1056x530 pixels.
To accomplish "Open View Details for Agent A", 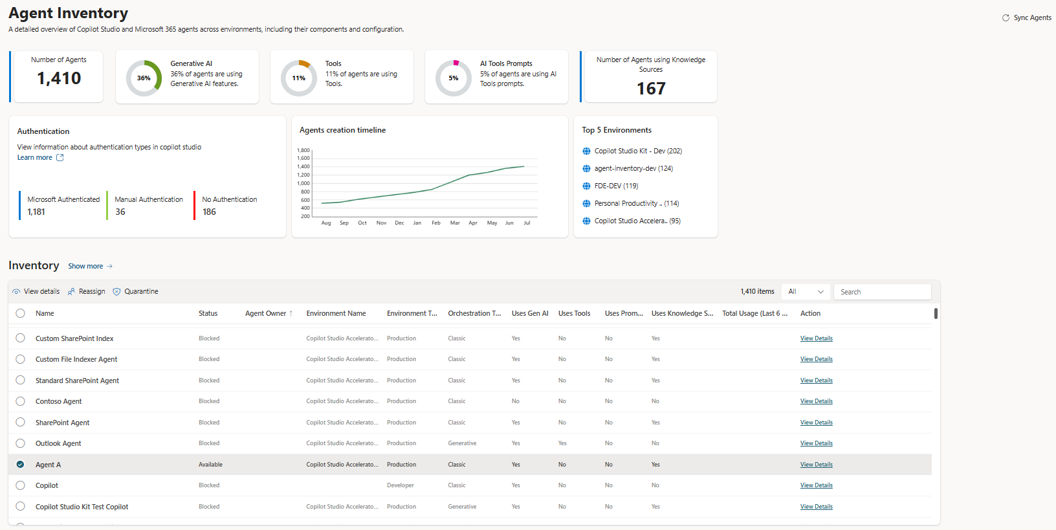I will 816,465.
